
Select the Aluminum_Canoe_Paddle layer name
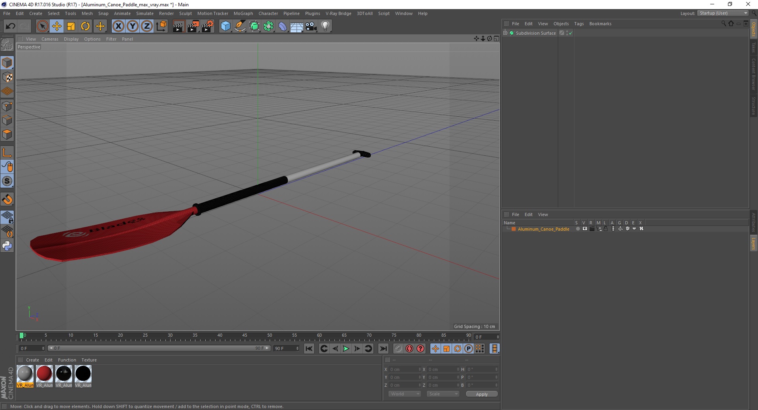pyautogui.click(x=543, y=229)
